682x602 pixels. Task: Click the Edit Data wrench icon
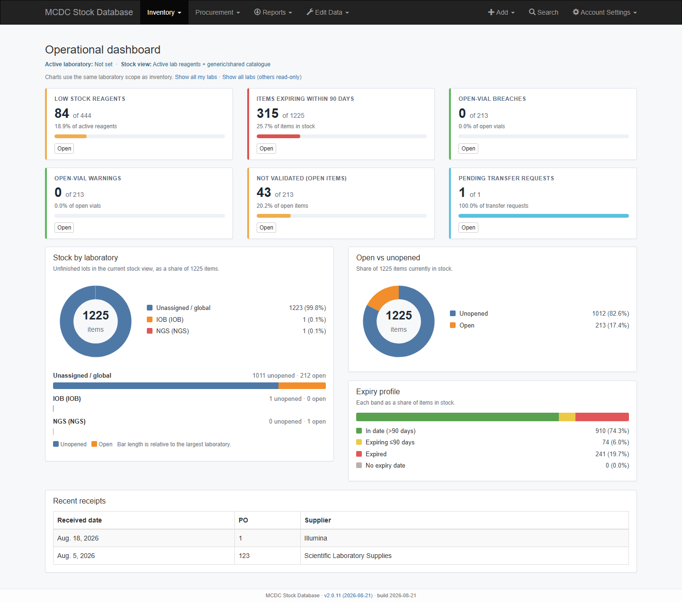[310, 12]
